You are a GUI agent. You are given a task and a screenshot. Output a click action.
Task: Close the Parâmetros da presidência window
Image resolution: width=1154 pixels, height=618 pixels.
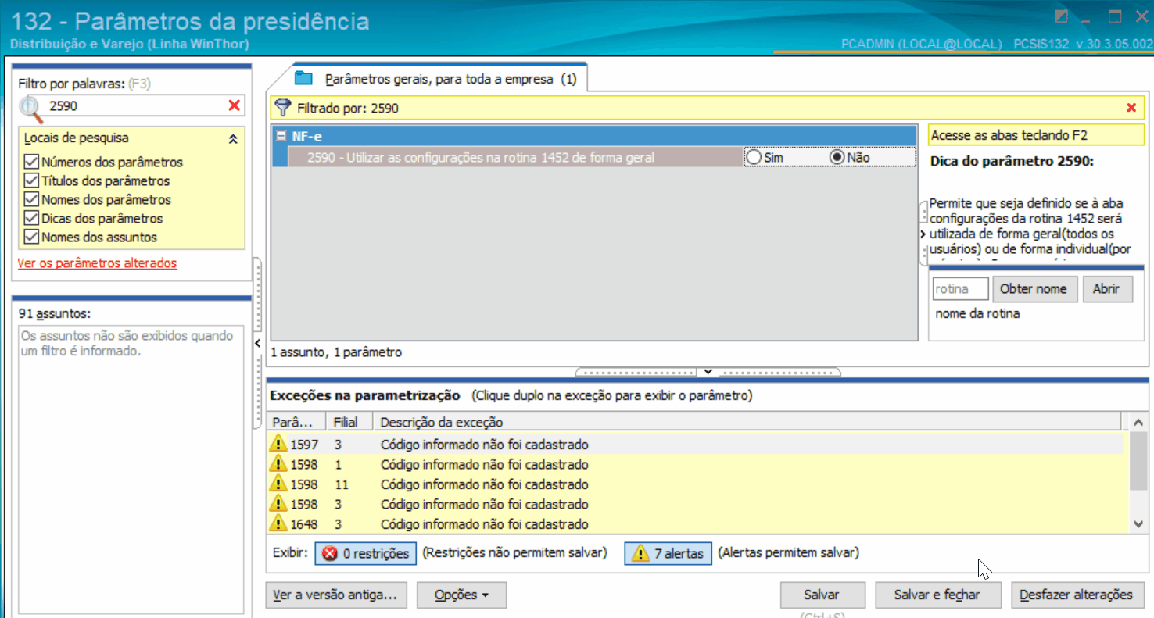tap(1141, 16)
